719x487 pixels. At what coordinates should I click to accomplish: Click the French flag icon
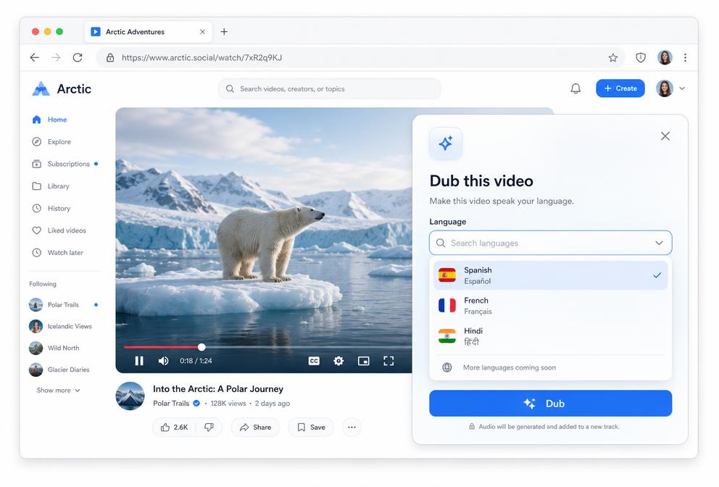tap(446, 305)
